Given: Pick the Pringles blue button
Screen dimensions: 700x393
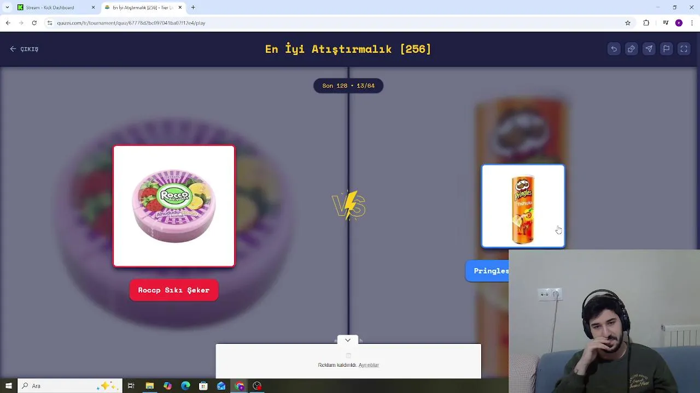Looking at the screenshot, I should (x=487, y=271).
